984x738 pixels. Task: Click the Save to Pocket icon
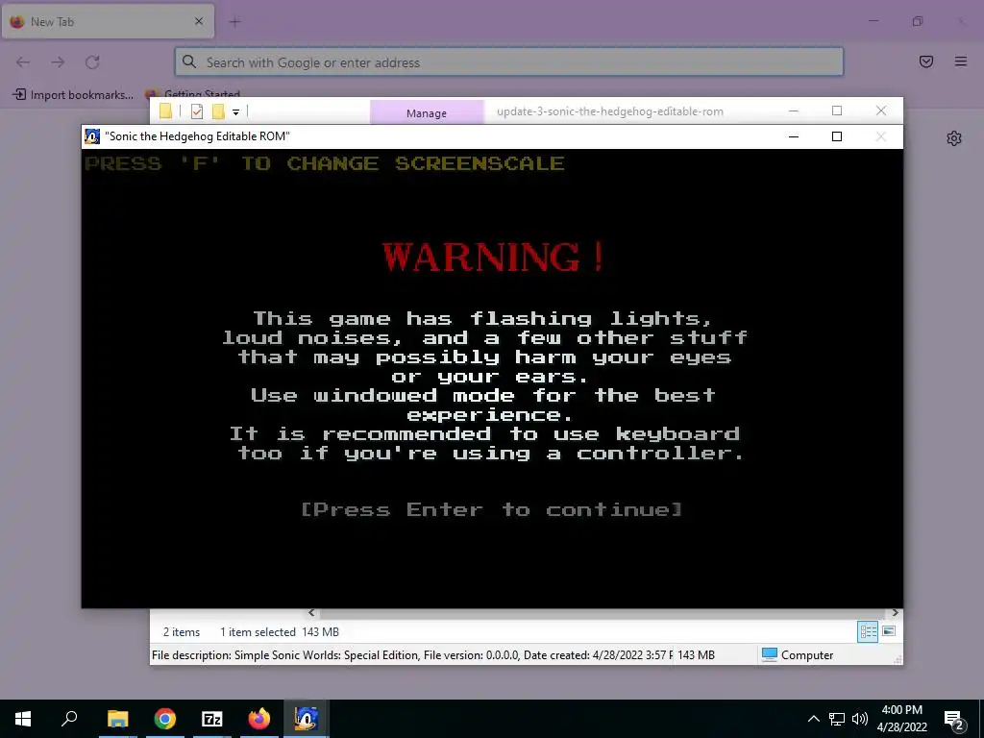click(x=926, y=61)
